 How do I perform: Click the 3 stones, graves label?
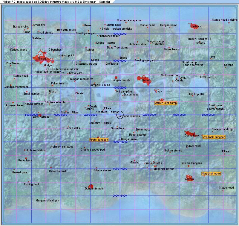86,64
